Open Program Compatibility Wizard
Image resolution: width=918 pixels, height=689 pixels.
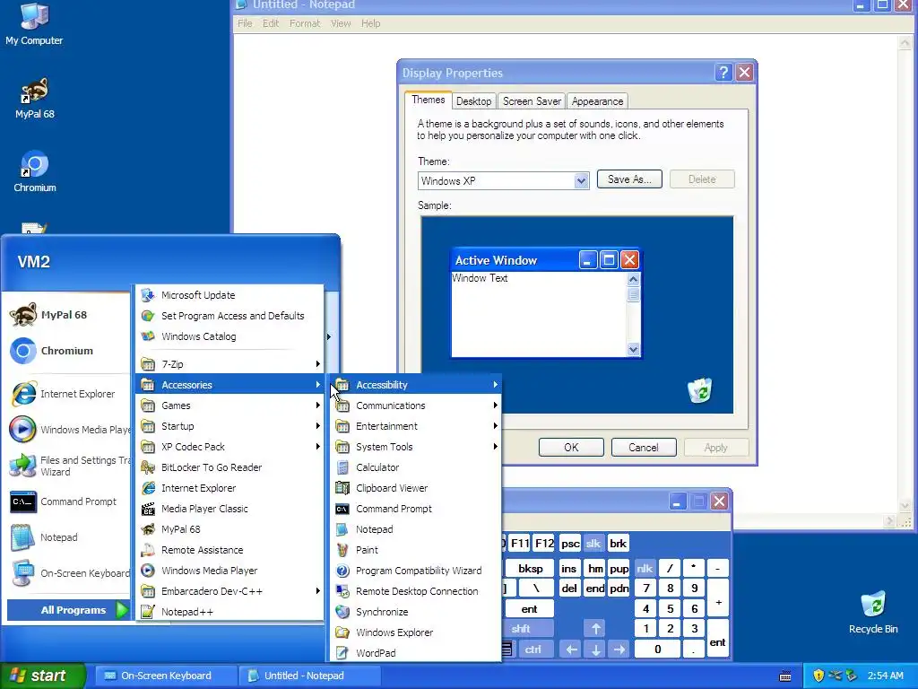(416, 571)
